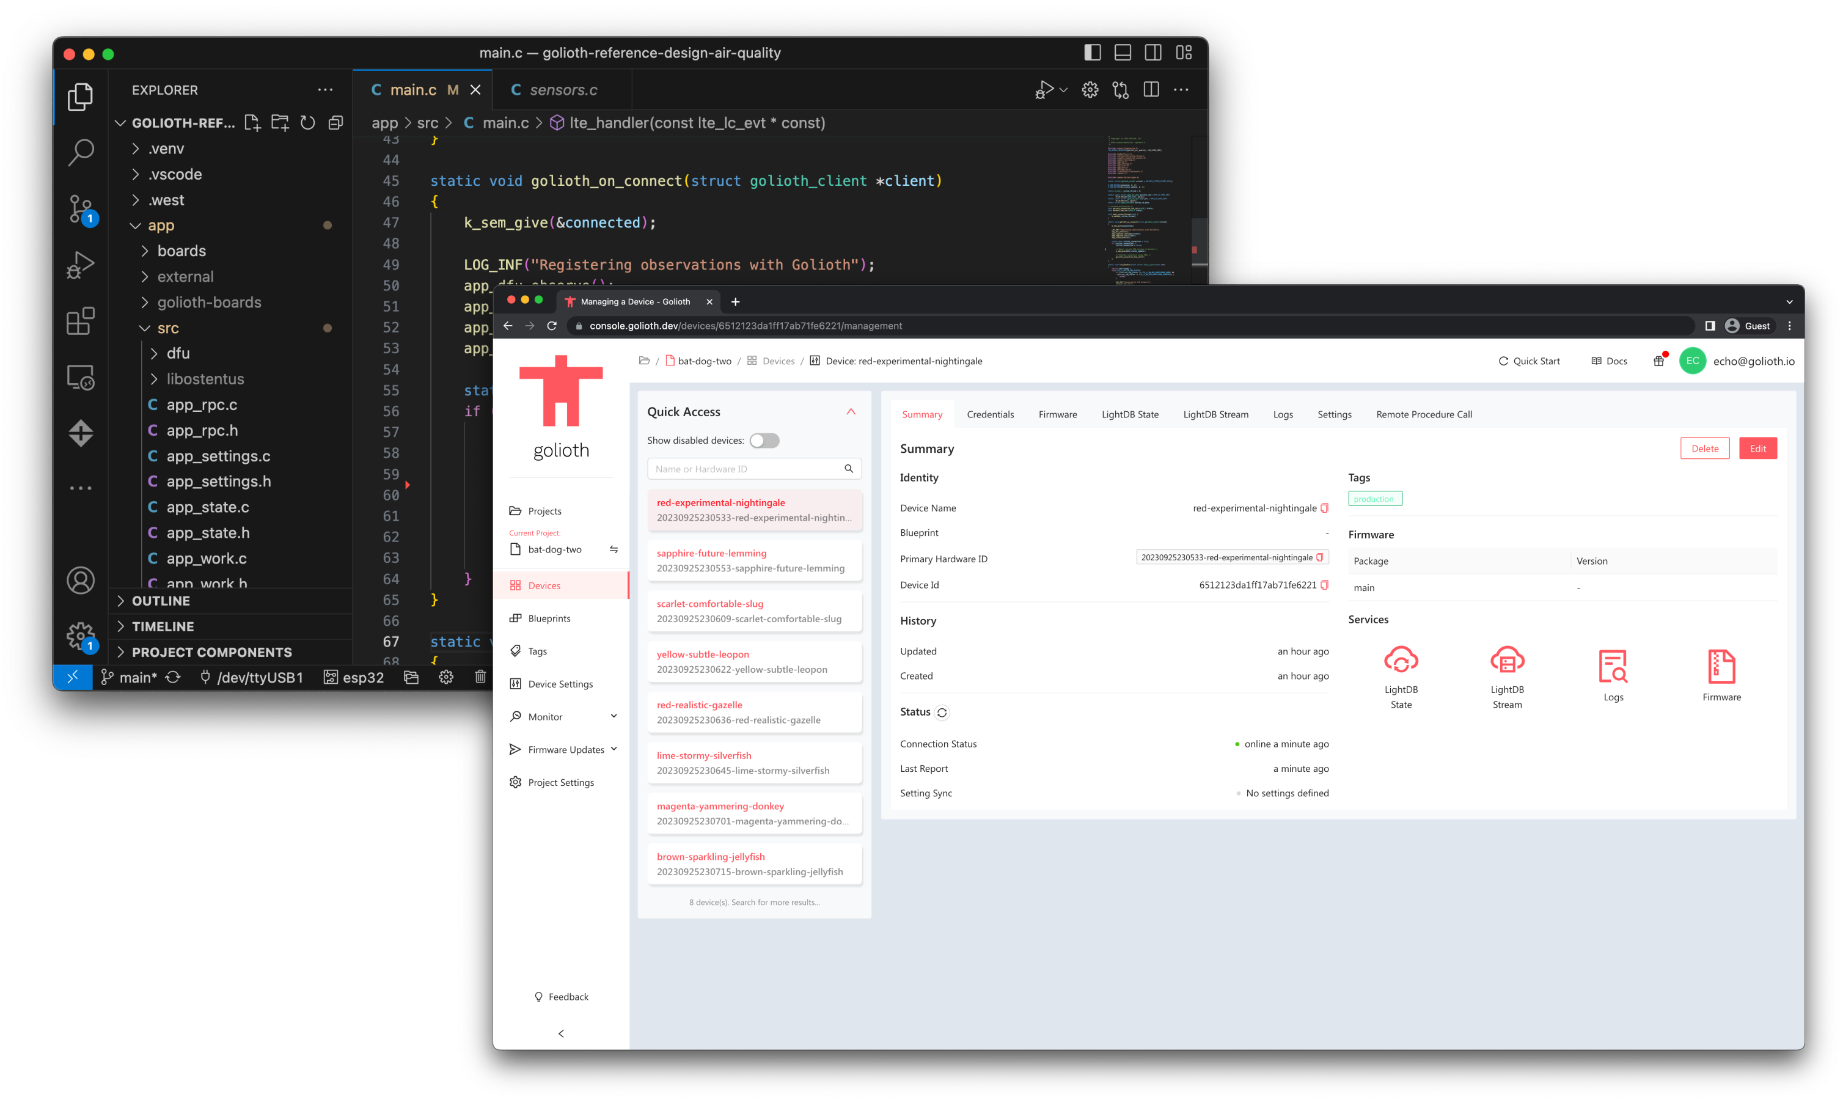
Task: Open Device Settings in Golioth
Action: pos(560,683)
